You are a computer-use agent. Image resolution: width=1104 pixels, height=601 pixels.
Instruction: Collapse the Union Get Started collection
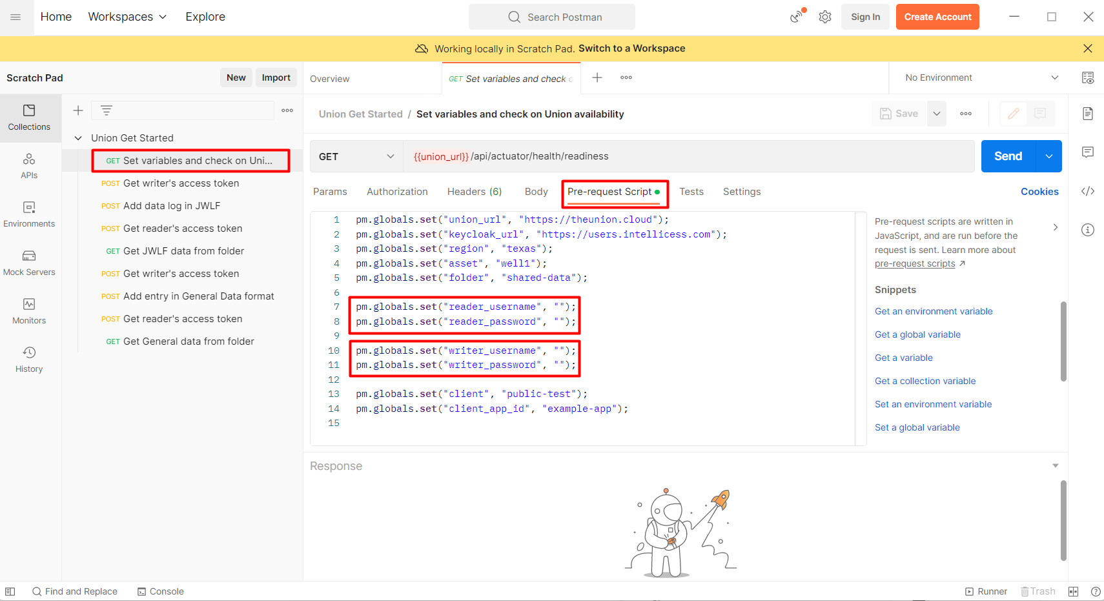pyautogui.click(x=78, y=138)
